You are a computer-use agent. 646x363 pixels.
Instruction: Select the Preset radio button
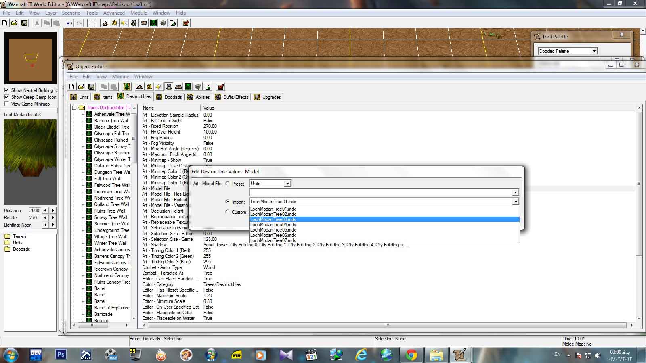pos(228,184)
